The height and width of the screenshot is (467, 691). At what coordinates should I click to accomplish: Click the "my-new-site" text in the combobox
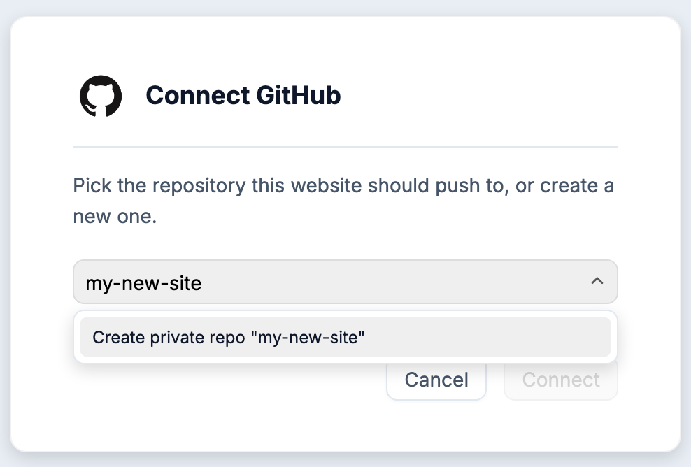click(143, 283)
